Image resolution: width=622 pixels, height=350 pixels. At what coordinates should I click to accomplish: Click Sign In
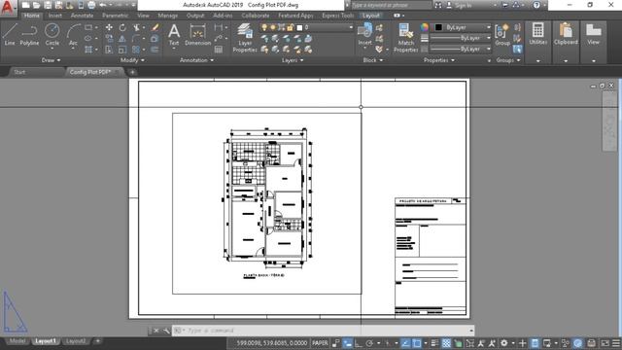coord(464,5)
